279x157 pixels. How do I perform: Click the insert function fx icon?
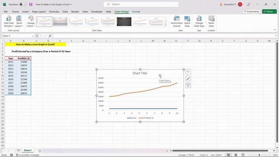click(x=50, y=36)
